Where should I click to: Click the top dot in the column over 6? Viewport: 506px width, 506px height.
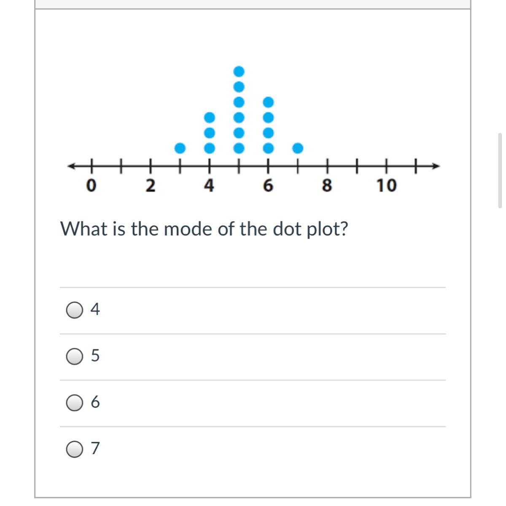click(268, 102)
